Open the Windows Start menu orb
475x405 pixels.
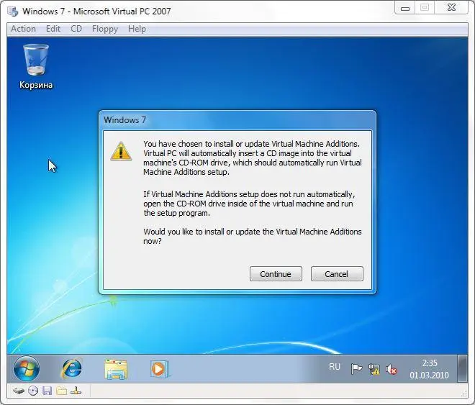pos(27,369)
